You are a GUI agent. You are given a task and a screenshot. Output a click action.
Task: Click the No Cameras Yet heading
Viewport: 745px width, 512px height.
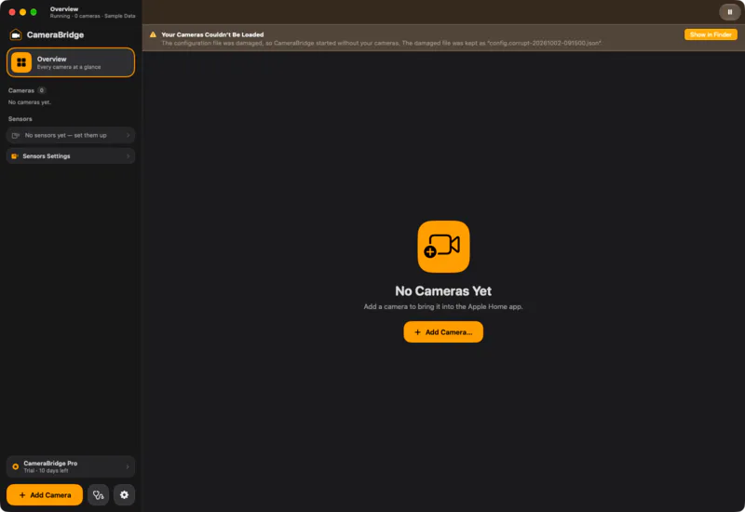coord(443,290)
